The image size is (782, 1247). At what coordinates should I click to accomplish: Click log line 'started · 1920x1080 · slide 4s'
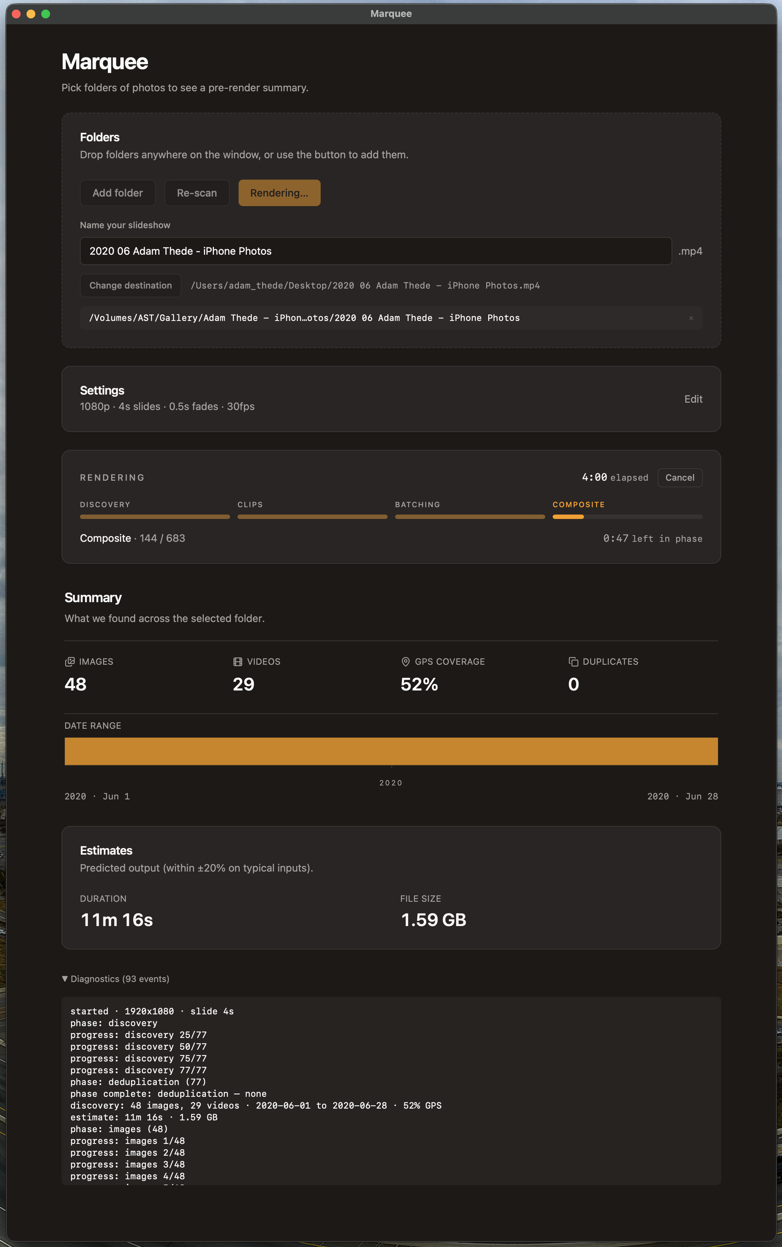[x=152, y=1011]
